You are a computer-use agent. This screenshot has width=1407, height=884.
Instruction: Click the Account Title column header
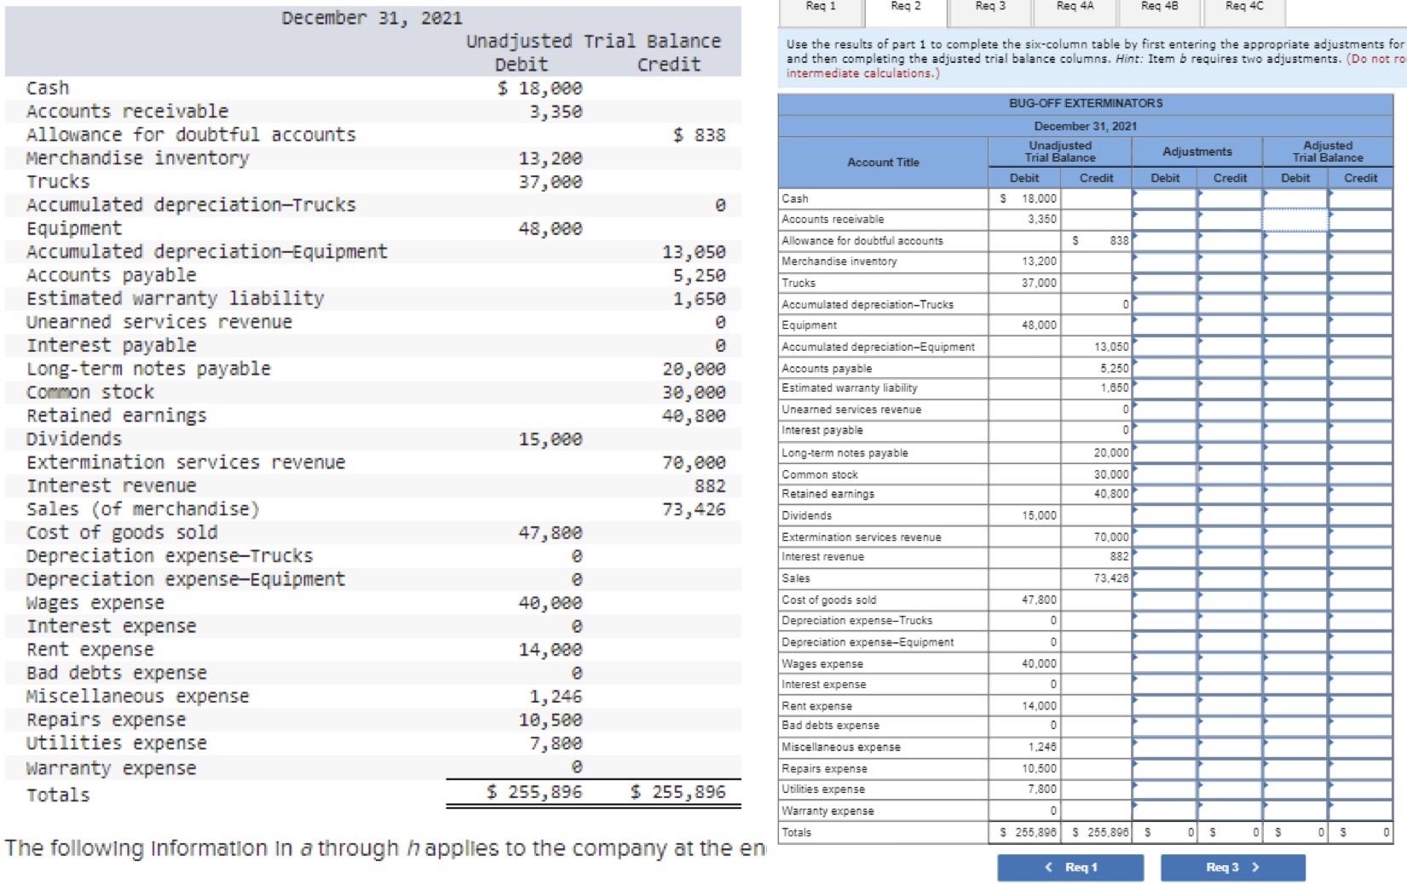(883, 163)
